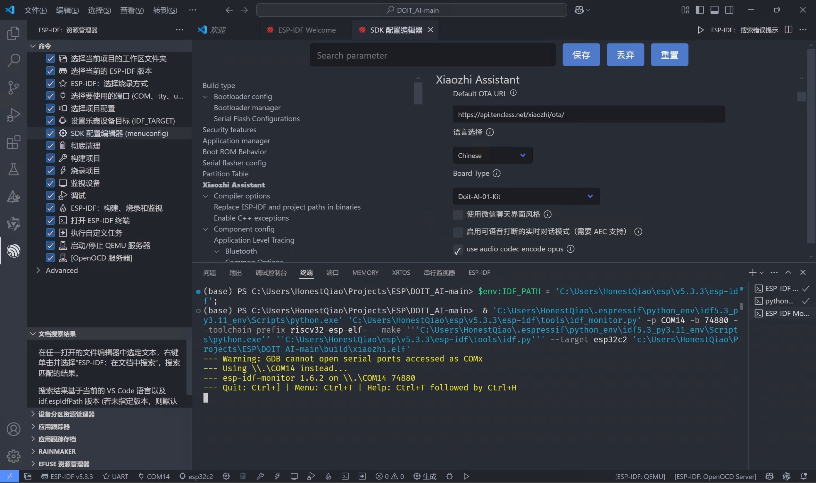Open the Run and Debug view
Viewport: 816px width, 483px height.
tap(13, 115)
